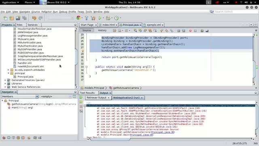259x146 pixels.
Task: Open the Debug menu
Action: 63,12
